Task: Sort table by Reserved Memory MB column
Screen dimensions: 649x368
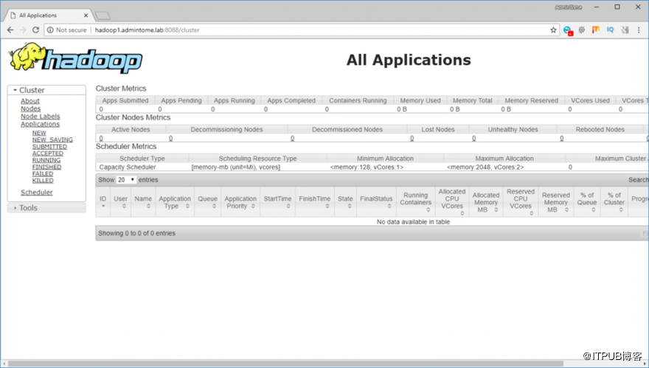Action: 556,202
